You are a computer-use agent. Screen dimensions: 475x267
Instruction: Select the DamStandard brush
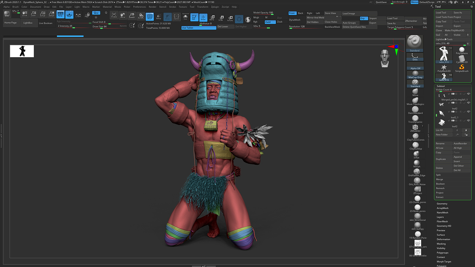[x=415, y=109]
